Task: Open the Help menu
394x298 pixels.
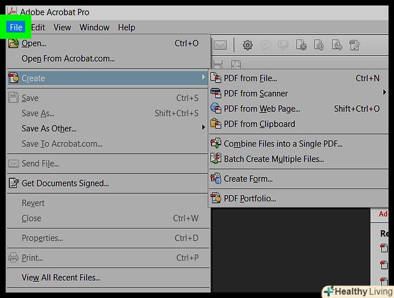Action: tap(127, 27)
